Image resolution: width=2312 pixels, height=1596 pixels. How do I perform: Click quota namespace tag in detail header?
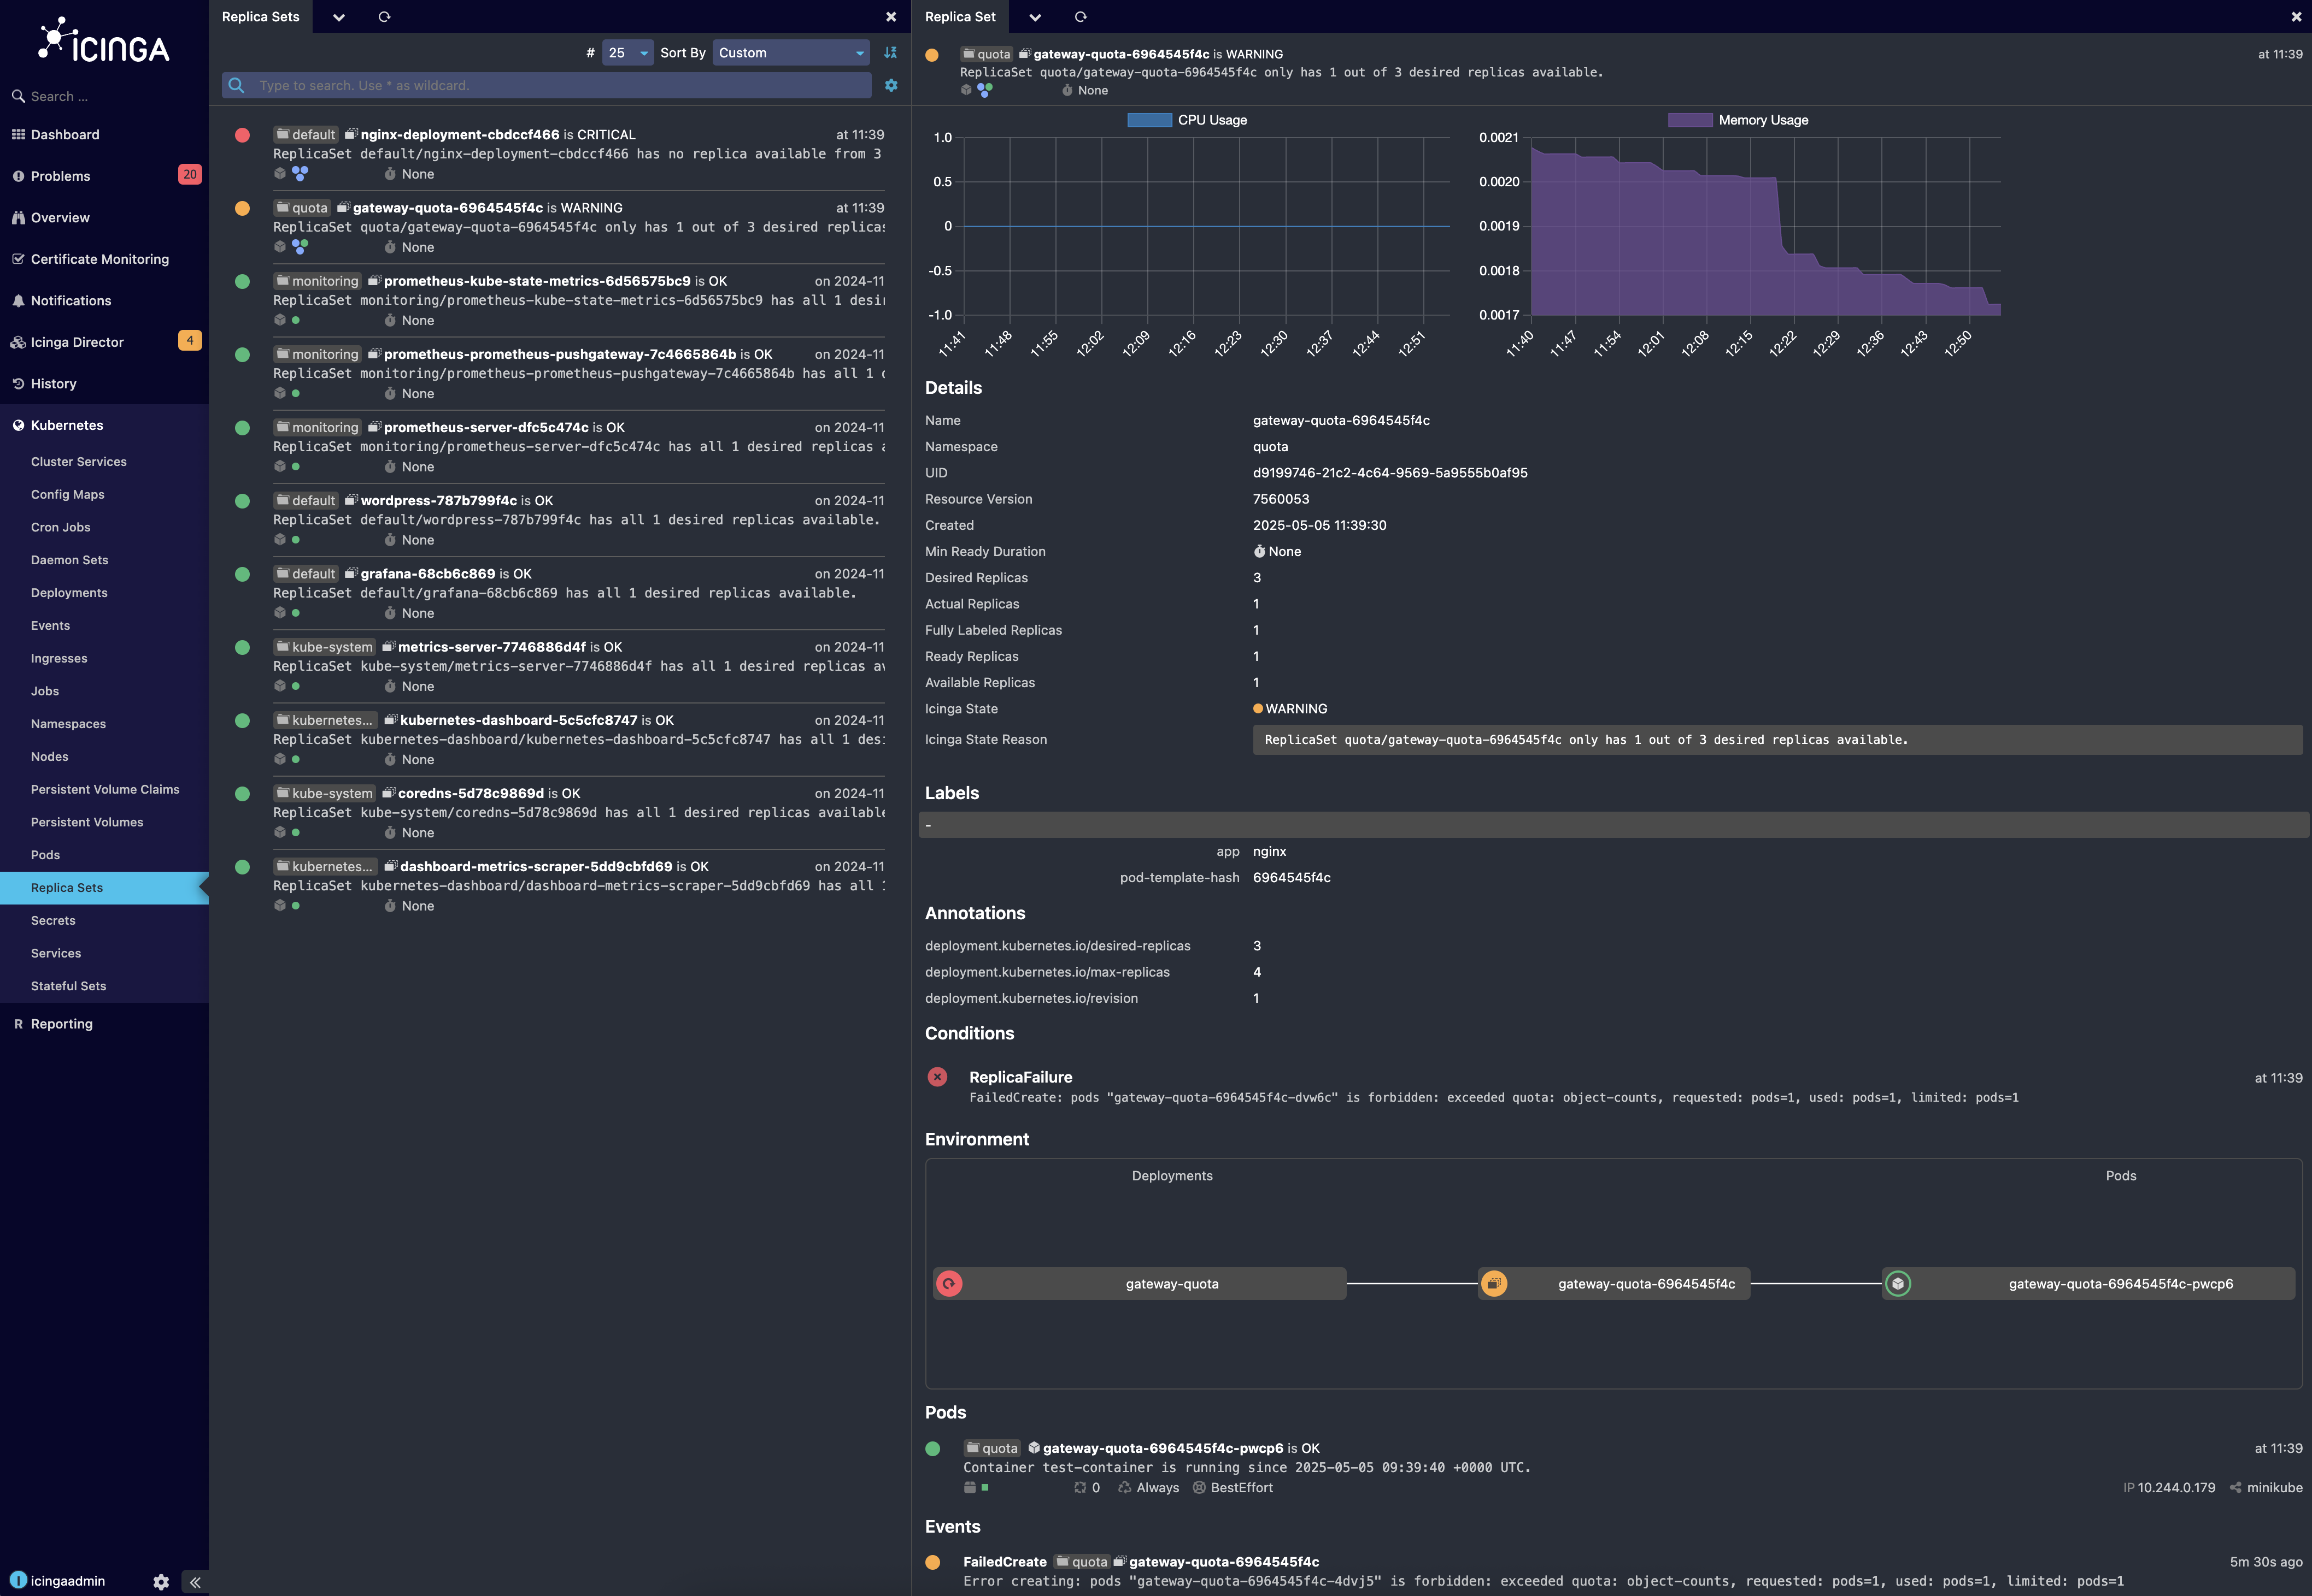[988, 54]
